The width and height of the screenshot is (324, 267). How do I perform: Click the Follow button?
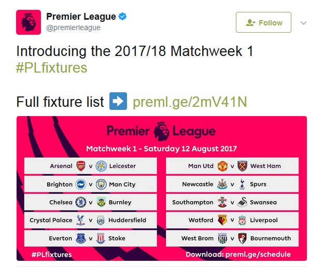[x=263, y=22]
